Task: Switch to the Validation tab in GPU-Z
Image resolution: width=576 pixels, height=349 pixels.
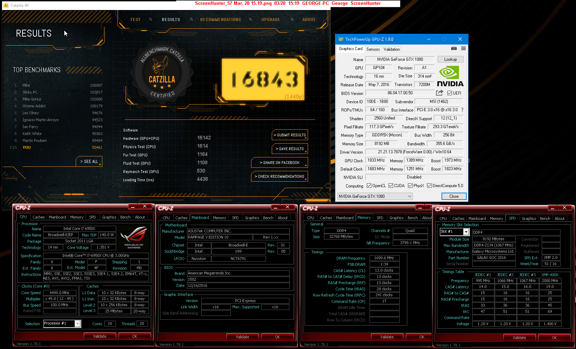Action: pos(392,49)
